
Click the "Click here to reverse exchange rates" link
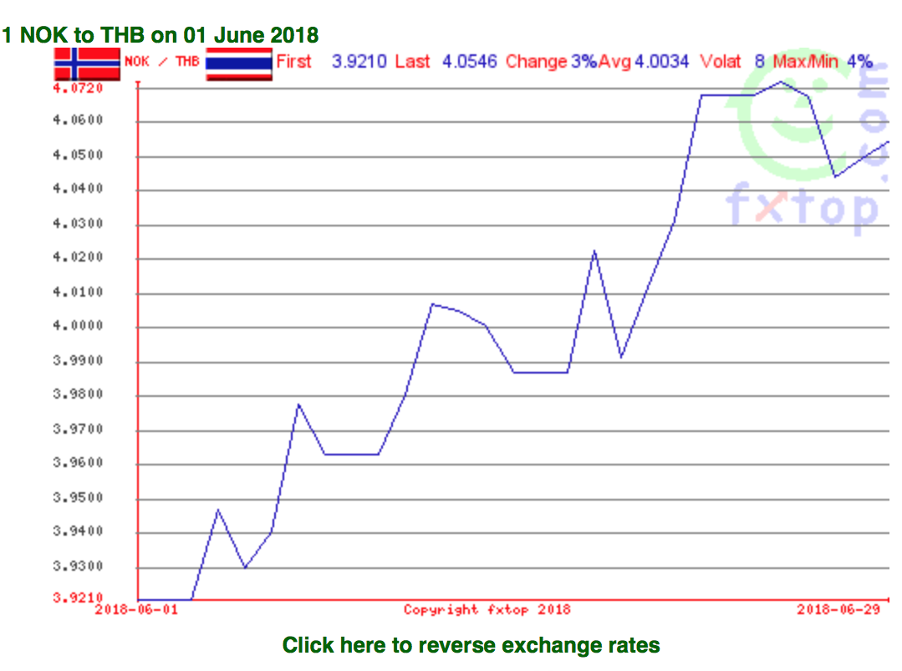tap(471, 645)
